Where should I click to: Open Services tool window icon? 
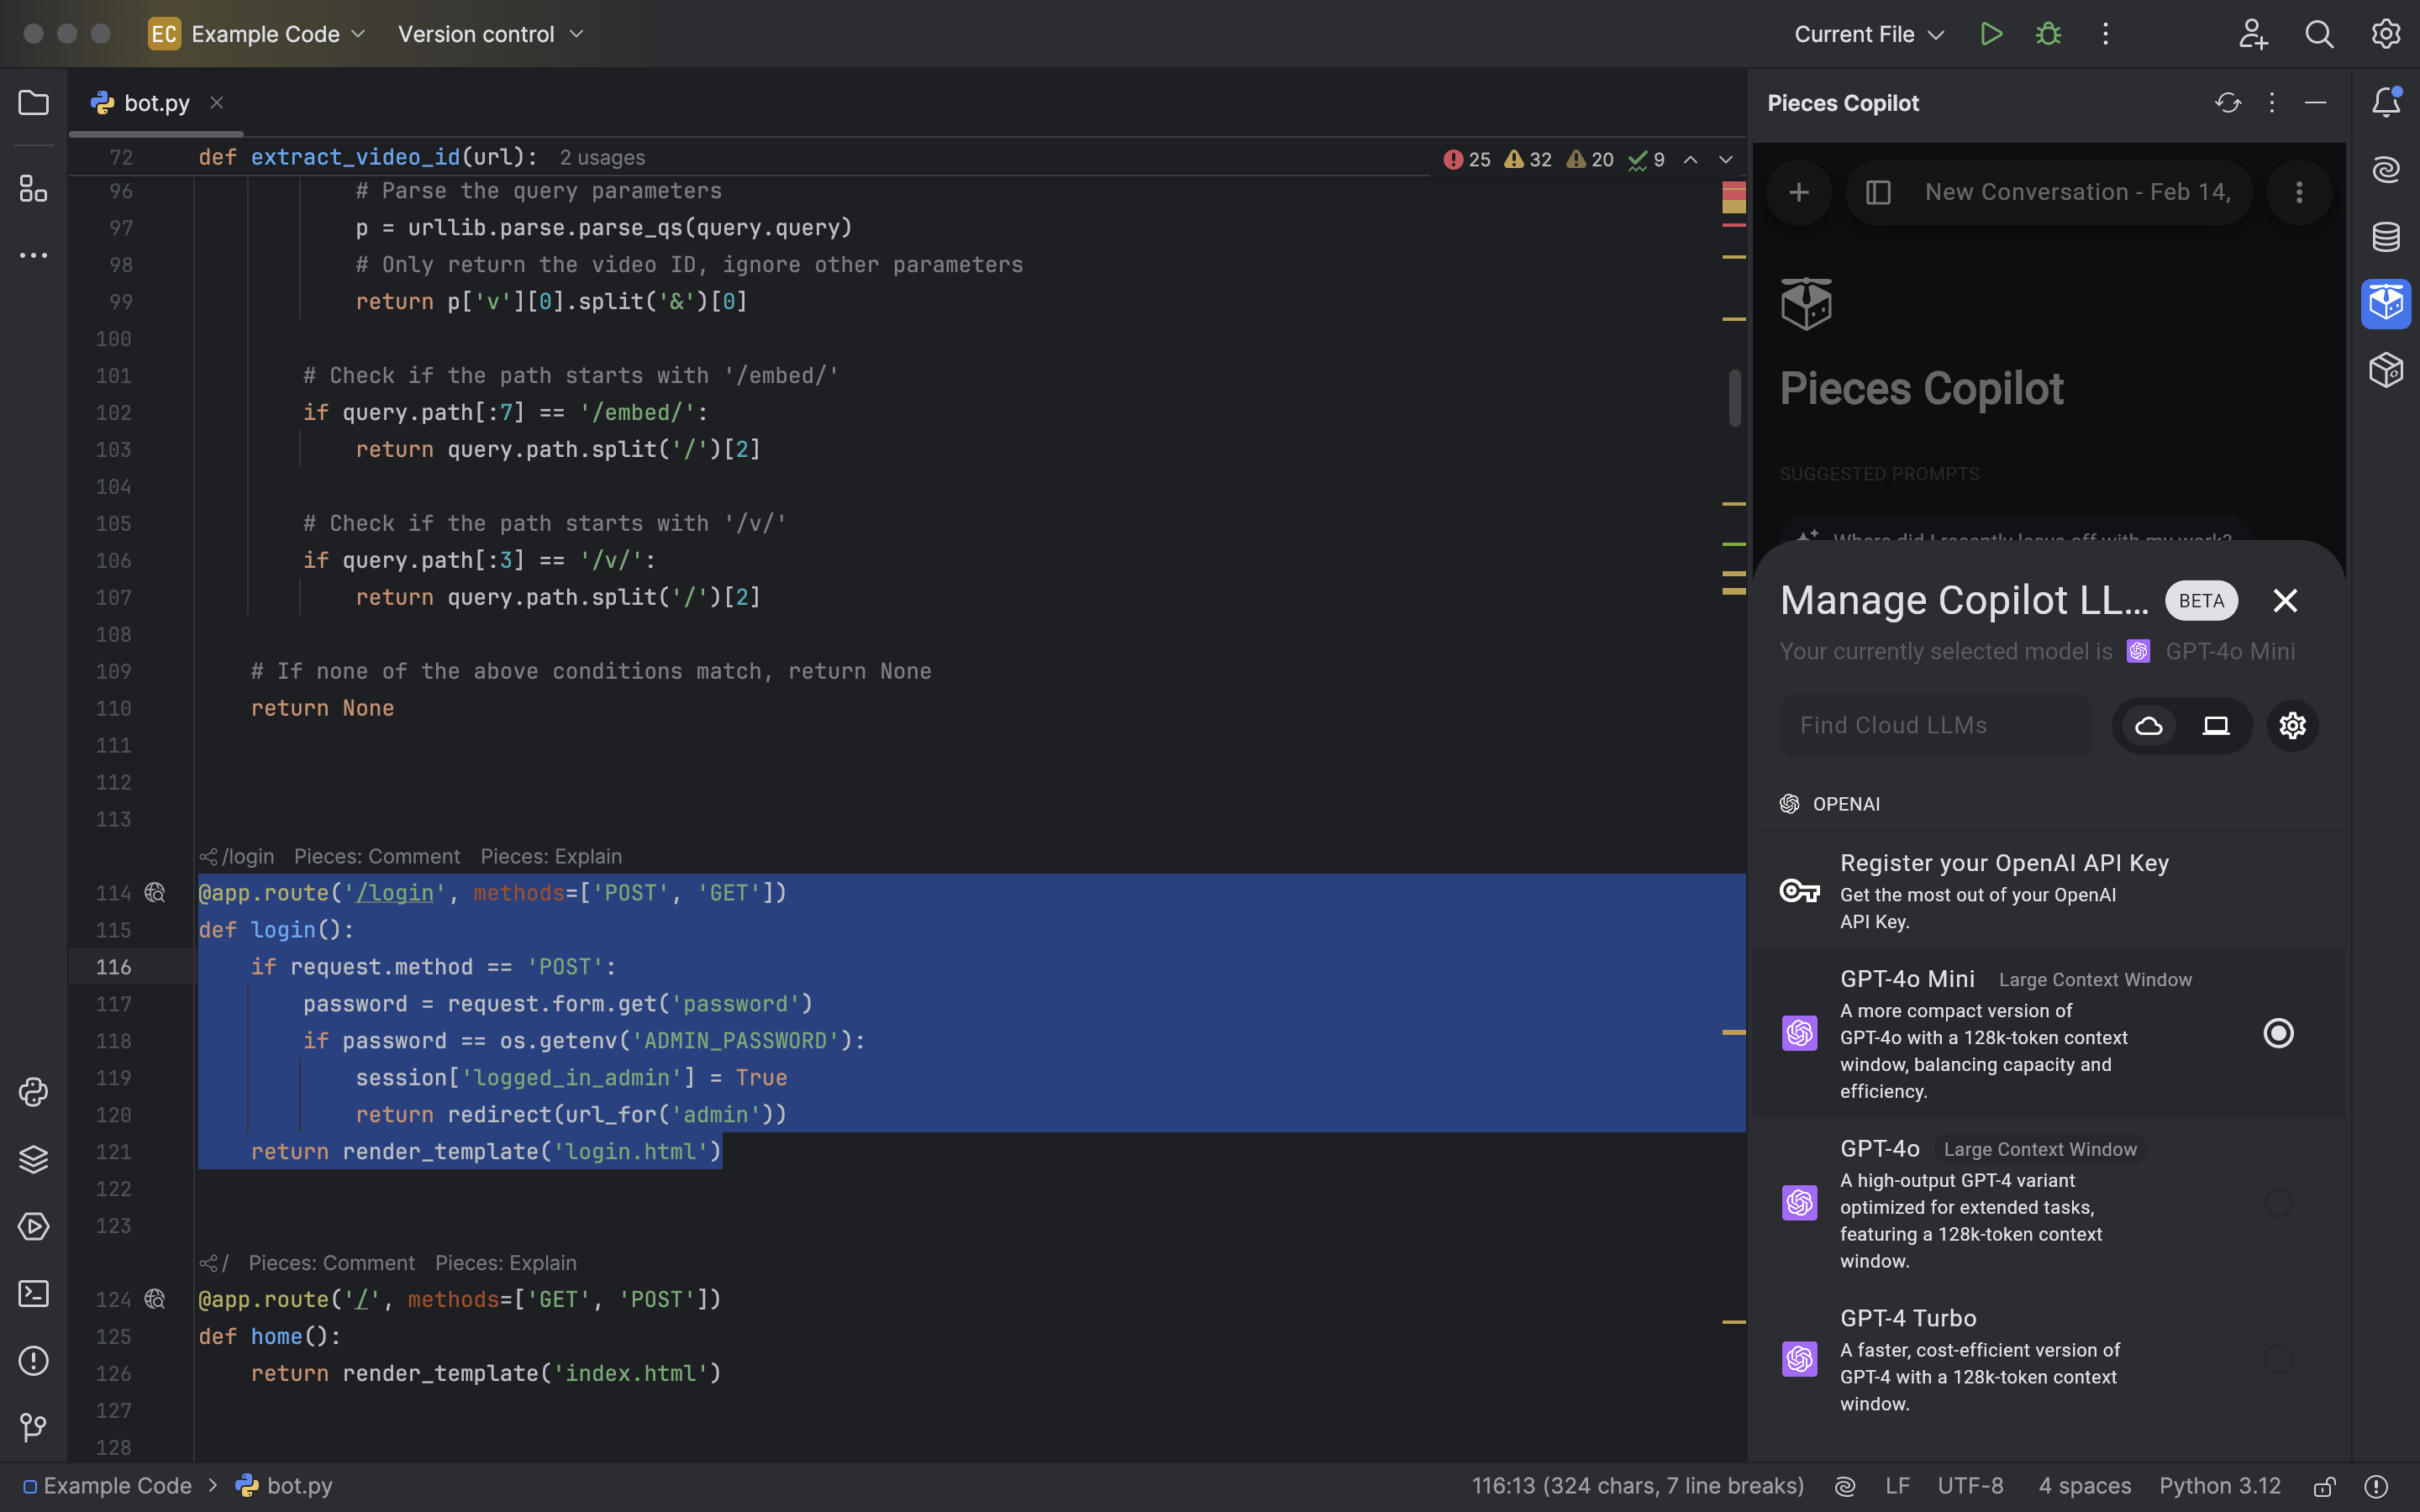point(33,1226)
